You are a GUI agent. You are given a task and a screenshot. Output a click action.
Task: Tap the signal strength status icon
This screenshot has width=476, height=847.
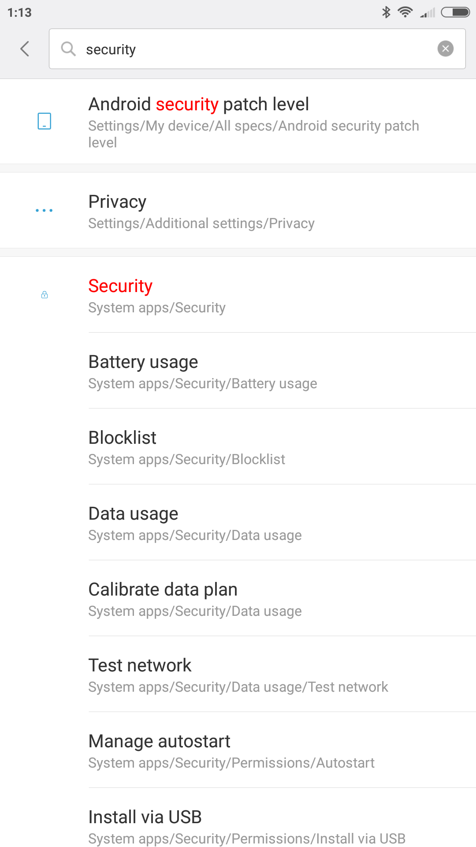pos(428,13)
